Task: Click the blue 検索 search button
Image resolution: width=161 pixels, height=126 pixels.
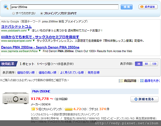Action: click(126, 7)
